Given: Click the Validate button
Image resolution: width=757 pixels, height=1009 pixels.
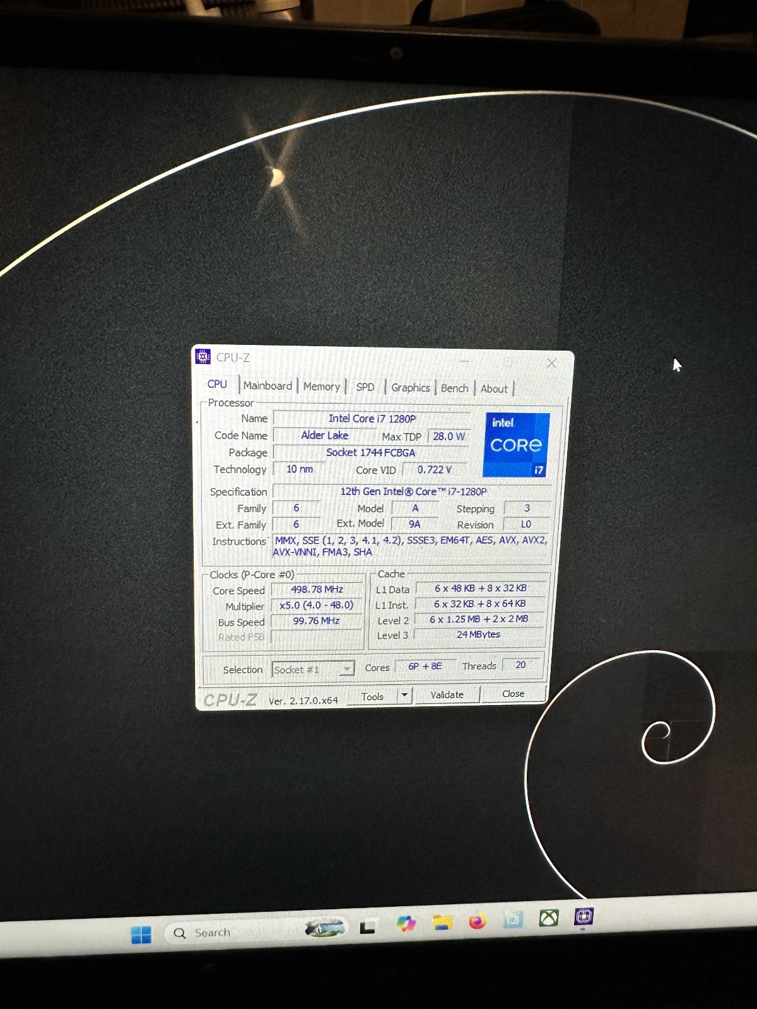Looking at the screenshot, I should pos(447,694).
